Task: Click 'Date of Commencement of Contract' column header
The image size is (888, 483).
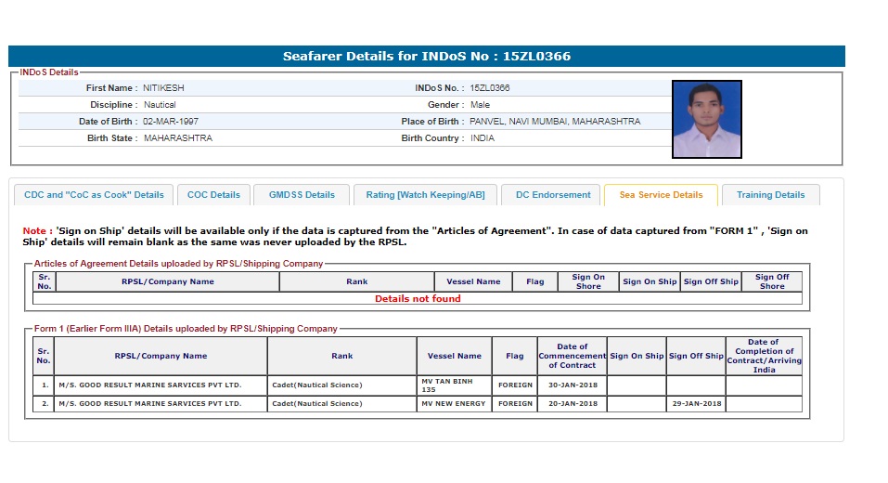Action: click(572, 356)
